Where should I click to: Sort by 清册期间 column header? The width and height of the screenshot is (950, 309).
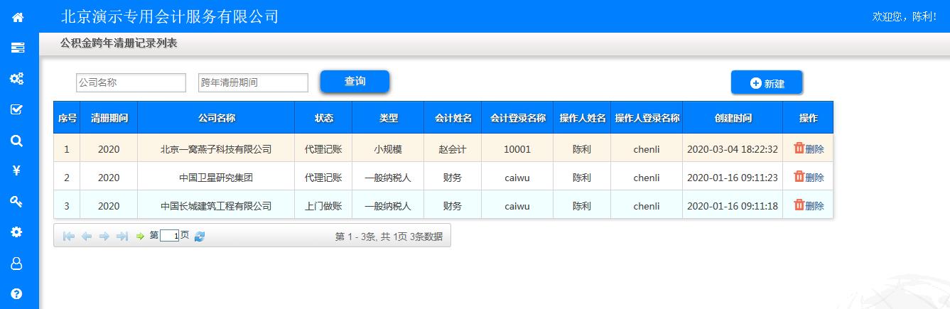click(x=109, y=118)
